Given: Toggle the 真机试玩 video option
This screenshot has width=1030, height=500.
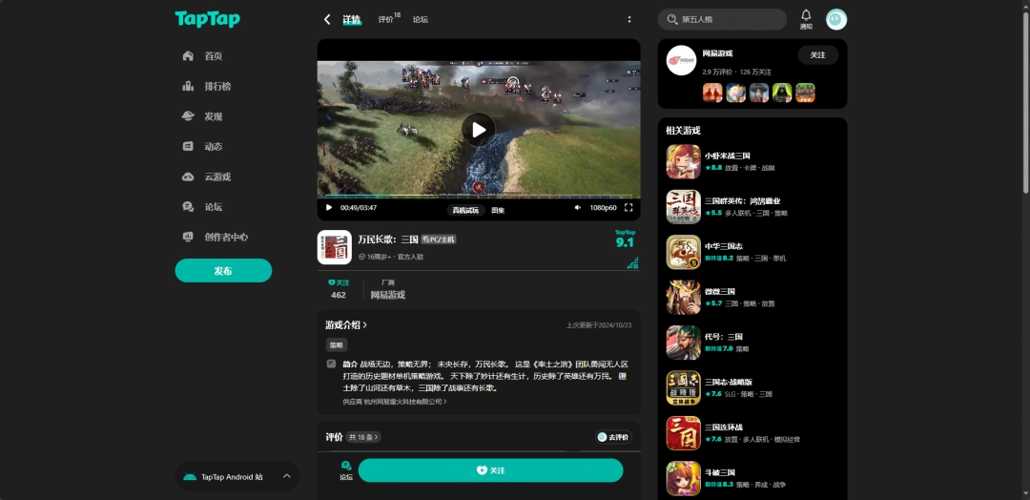Looking at the screenshot, I should point(465,210).
